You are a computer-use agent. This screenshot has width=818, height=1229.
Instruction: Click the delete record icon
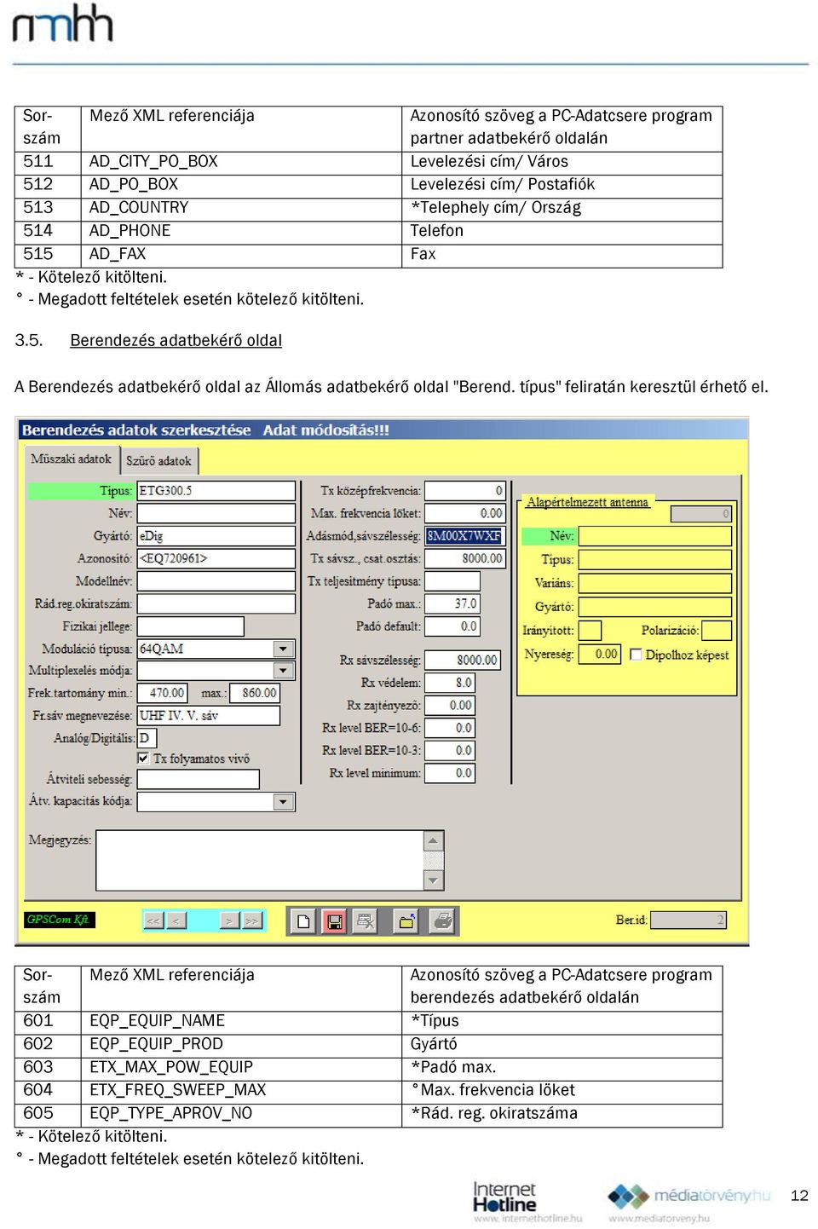click(366, 921)
